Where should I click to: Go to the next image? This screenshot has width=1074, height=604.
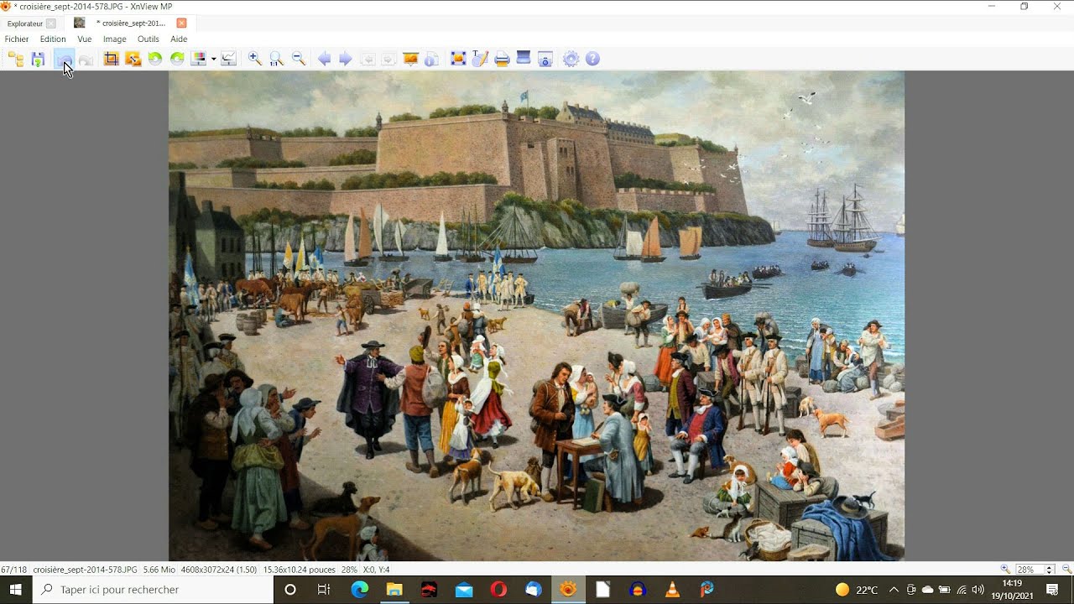pyautogui.click(x=345, y=59)
